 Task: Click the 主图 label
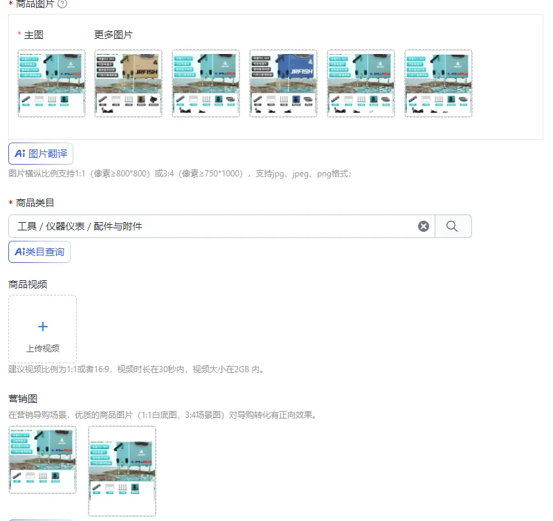pos(34,35)
